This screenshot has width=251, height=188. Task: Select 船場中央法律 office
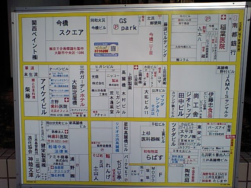click(58, 149)
